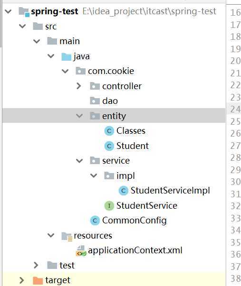This screenshot has width=241, height=286.
Task: Open the CommonConfig file
Action: 135,221
